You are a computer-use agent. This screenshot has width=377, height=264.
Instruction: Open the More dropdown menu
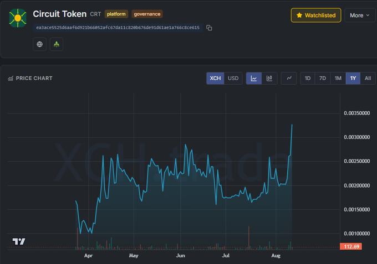point(360,15)
